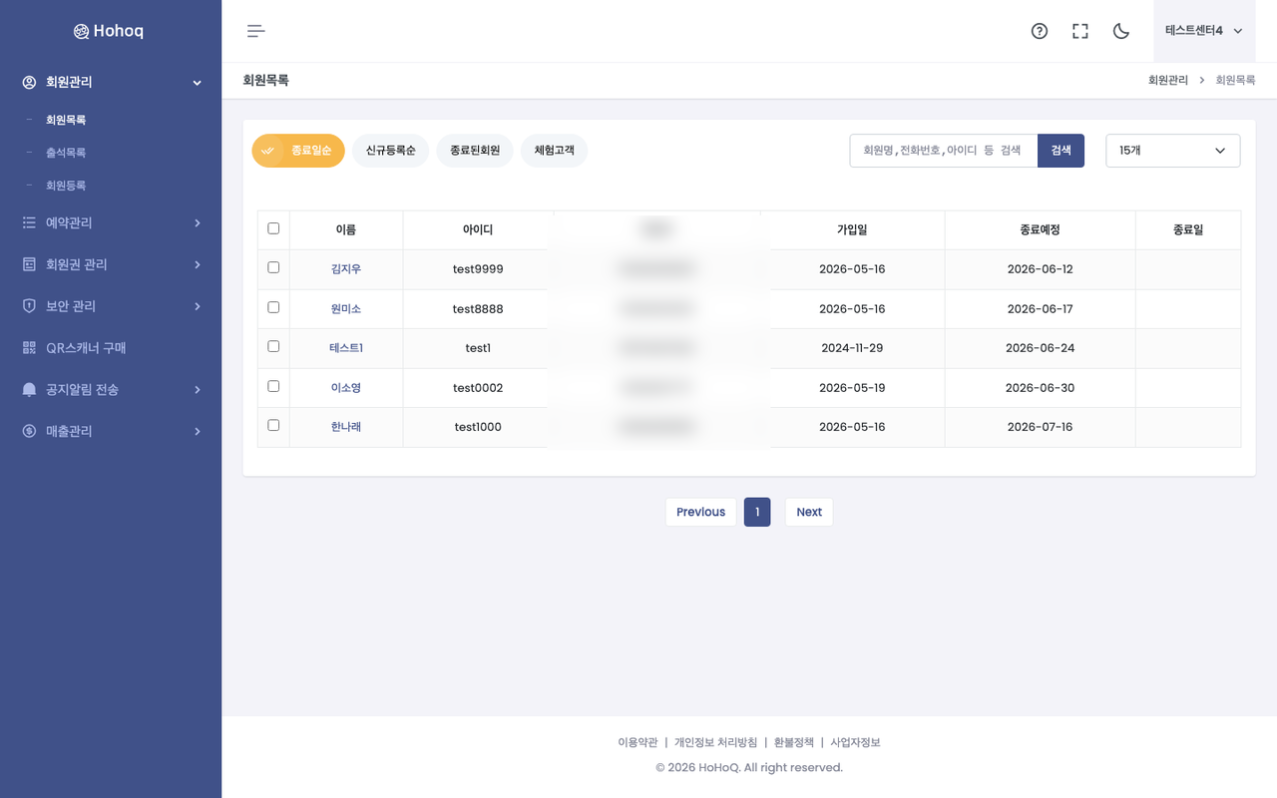Click the 2026-06-12 end date cell

coord(1040,269)
